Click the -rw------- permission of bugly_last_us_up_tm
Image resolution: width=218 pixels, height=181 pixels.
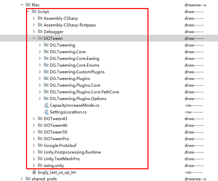click(193, 172)
